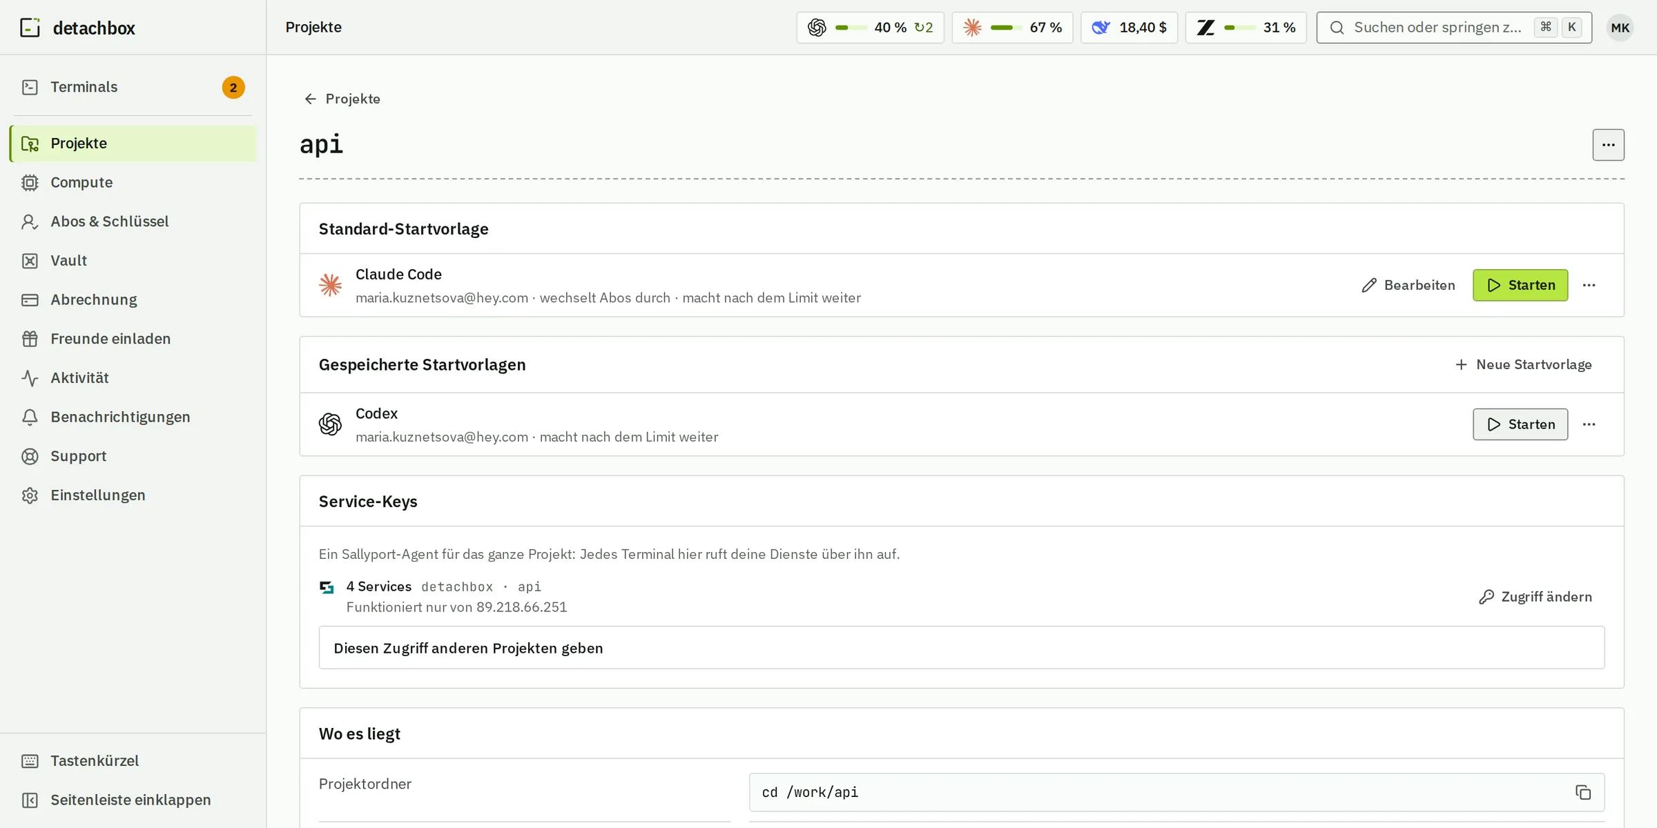Click the Claude usage progress bar
Image resolution: width=1657 pixels, height=828 pixels.
(x=1006, y=28)
